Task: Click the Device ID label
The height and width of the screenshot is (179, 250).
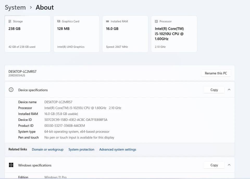Action: 25,120
